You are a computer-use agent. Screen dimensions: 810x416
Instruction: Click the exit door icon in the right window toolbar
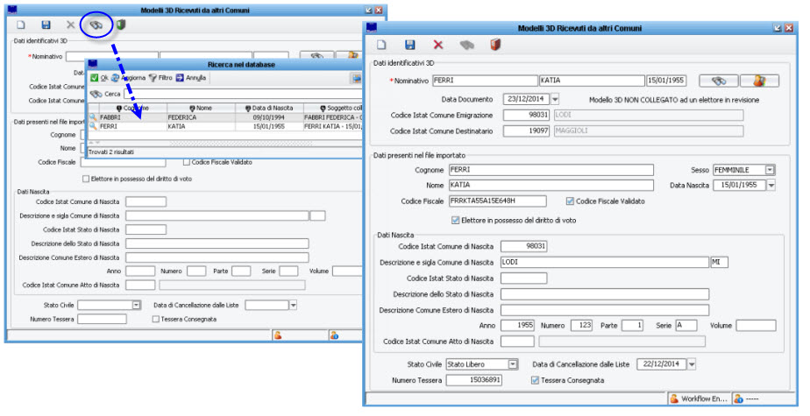[x=495, y=45]
